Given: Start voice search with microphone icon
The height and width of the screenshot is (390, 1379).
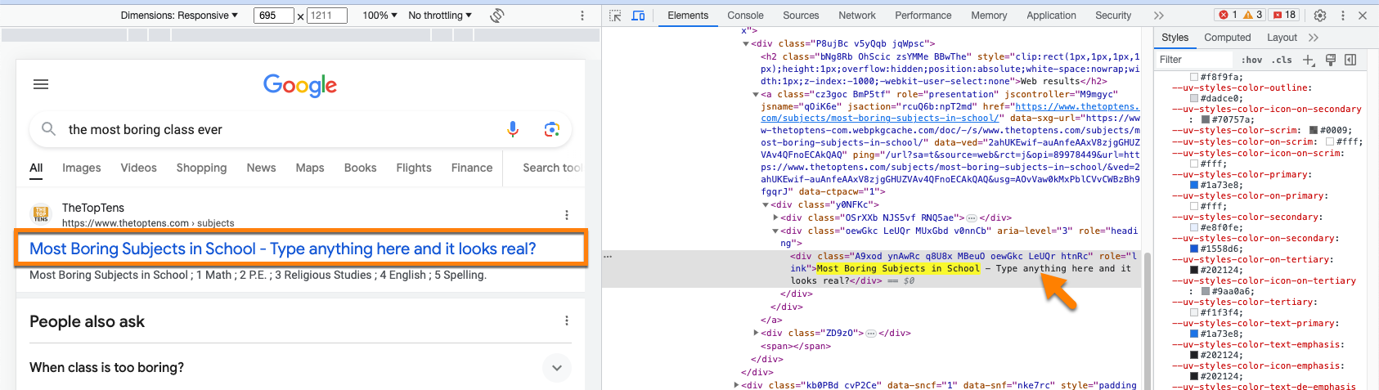Looking at the screenshot, I should pyautogui.click(x=513, y=129).
